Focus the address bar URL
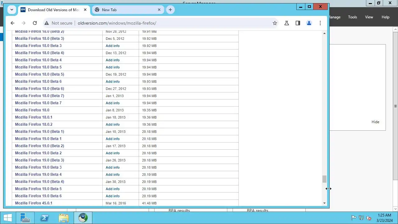Image resolution: width=398 pixels, height=224 pixels. click(117, 23)
